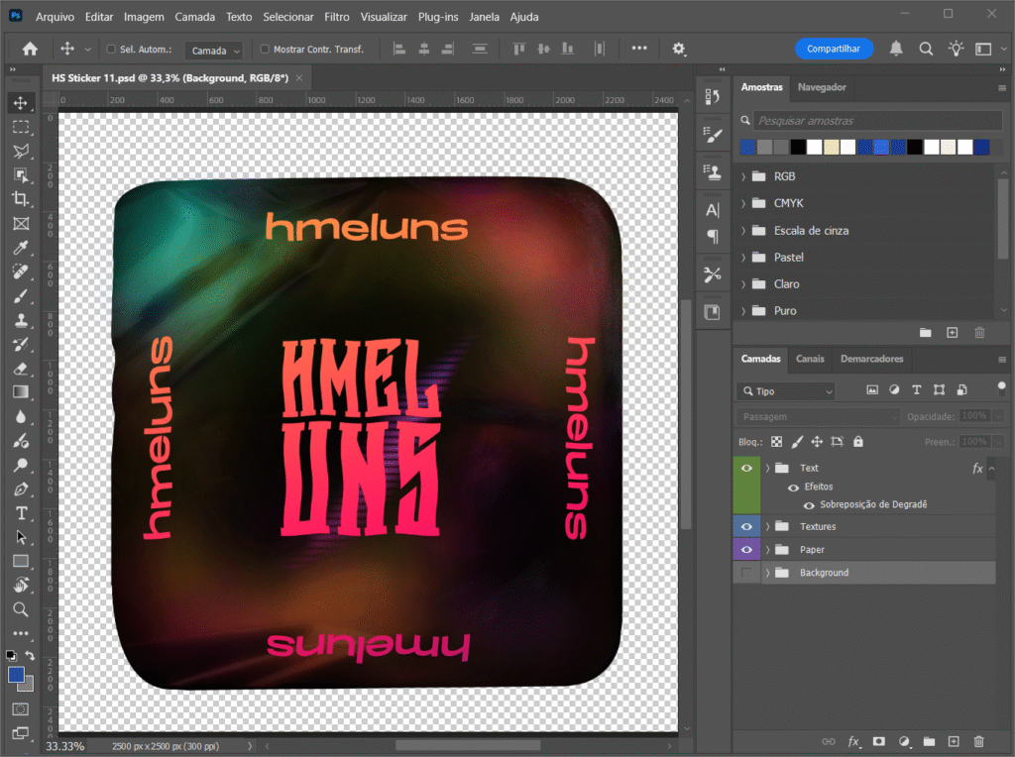Image resolution: width=1015 pixels, height=757 pixels.
Task: Enable the Sel. Autom. checkbox
Action: coord(111,49)
